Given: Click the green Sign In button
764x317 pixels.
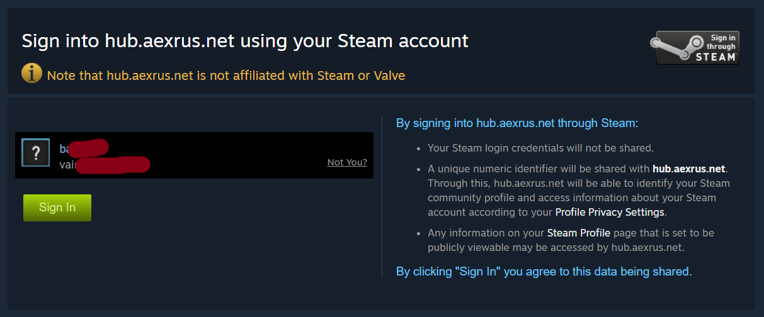Looking at the screenshot, I should coord(57,208).
